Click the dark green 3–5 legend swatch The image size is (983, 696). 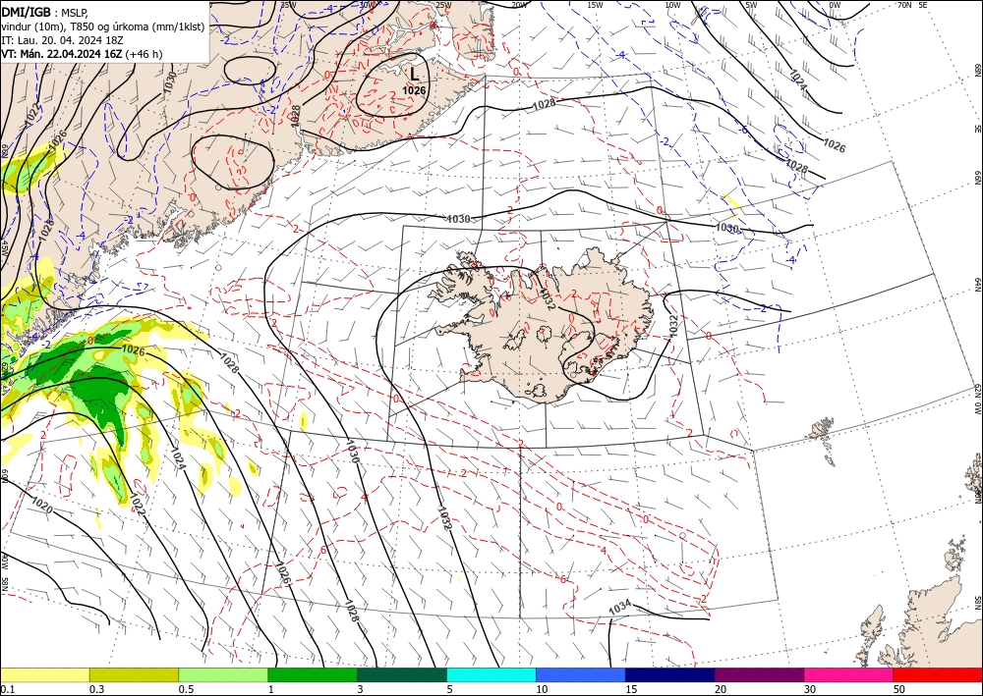[402, 674]
